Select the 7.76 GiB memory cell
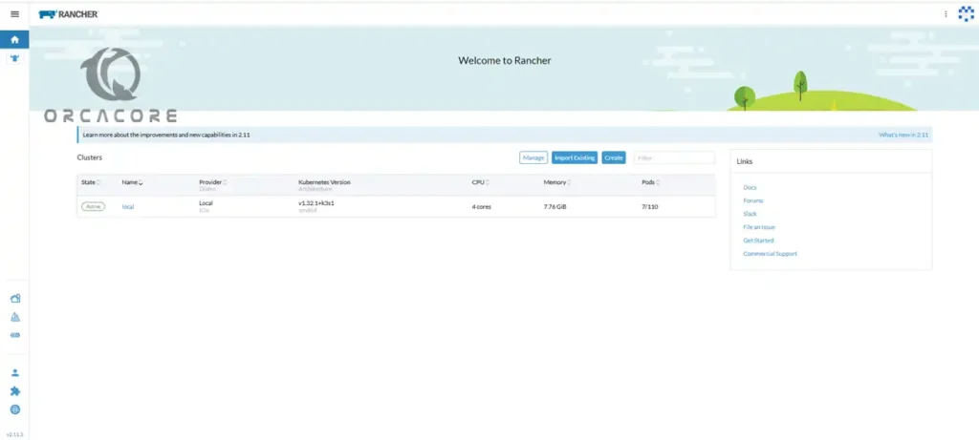The image size is (979, 440). coord(555,206)
